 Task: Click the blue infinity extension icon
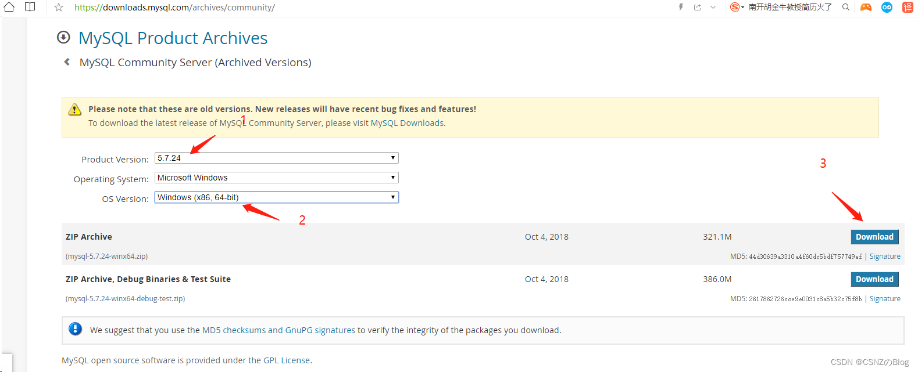point(887,7)
